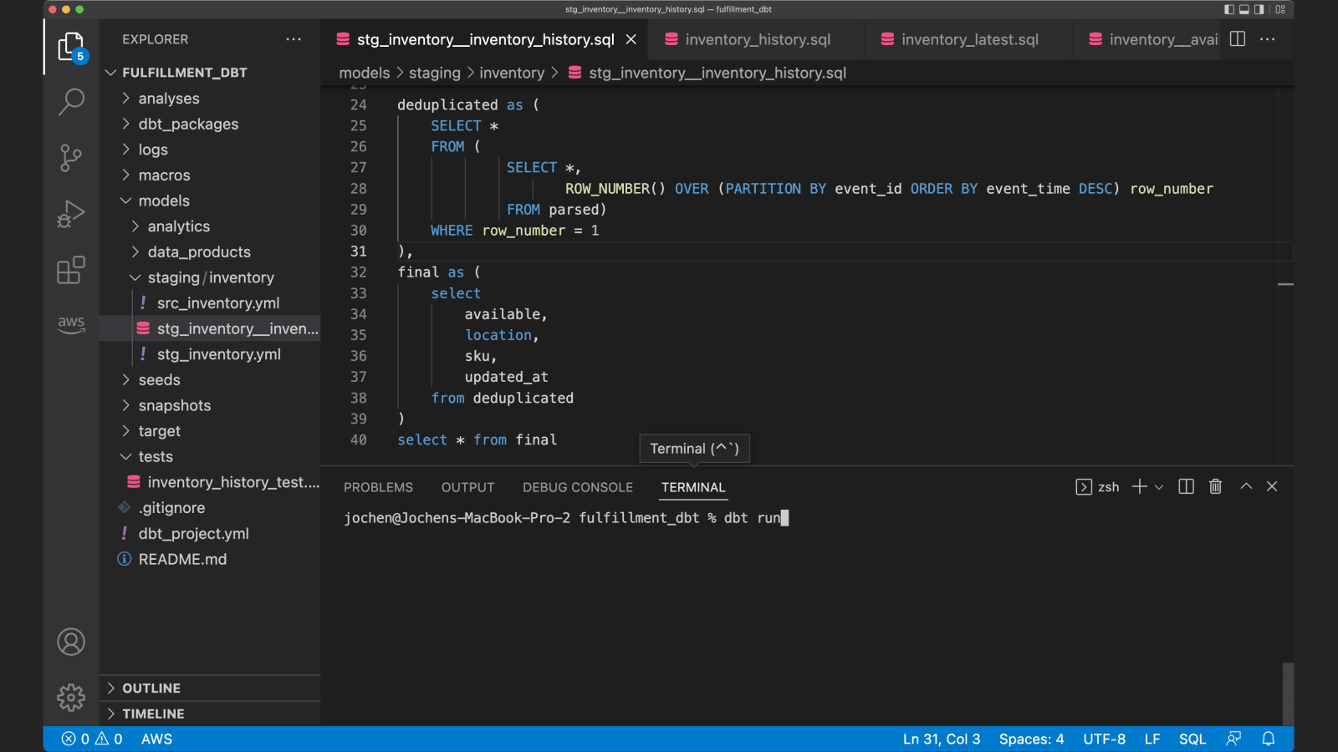Open the Accounts menu icon
The height and width of the screenshot is (752, 1338).
pos(71,642)
